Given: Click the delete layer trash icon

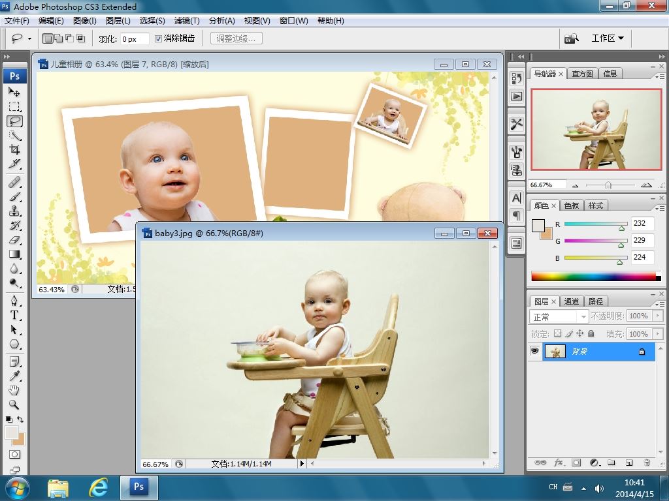Looking at the screenshot, I should coord(647,463).
